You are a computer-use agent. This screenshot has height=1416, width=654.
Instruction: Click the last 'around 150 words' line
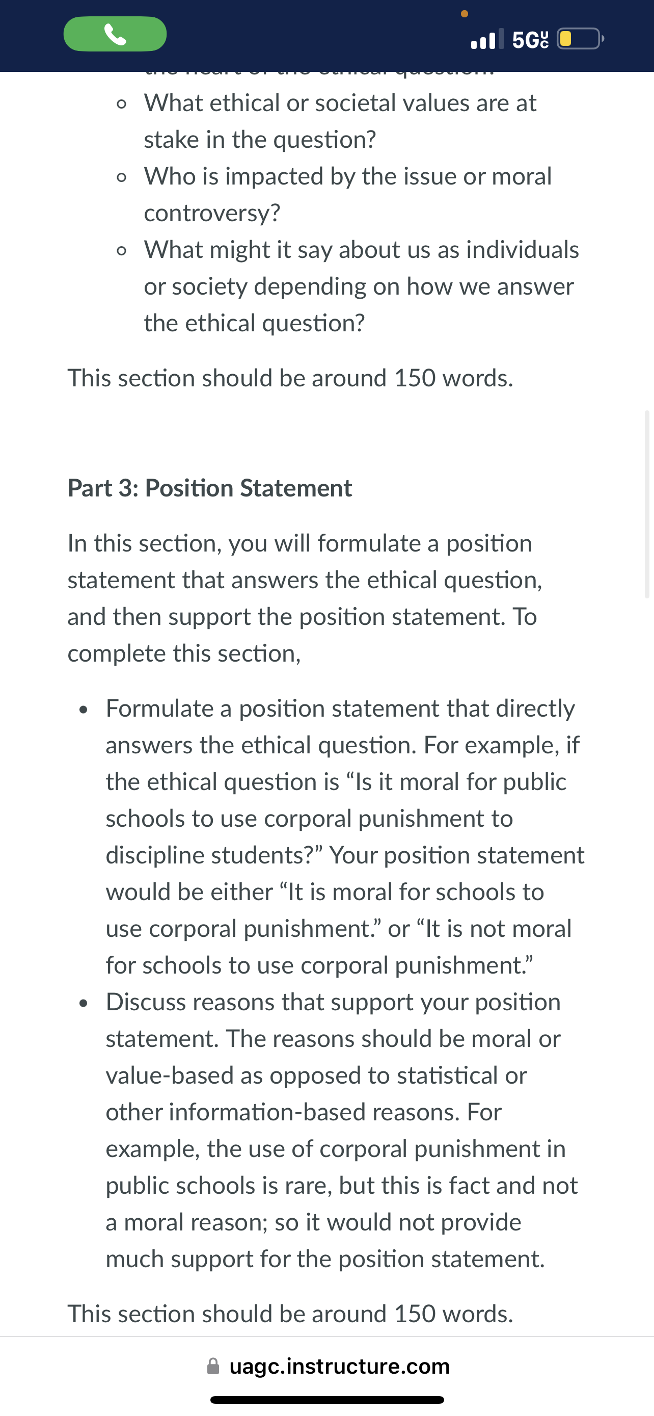(x=290, y=1314)
